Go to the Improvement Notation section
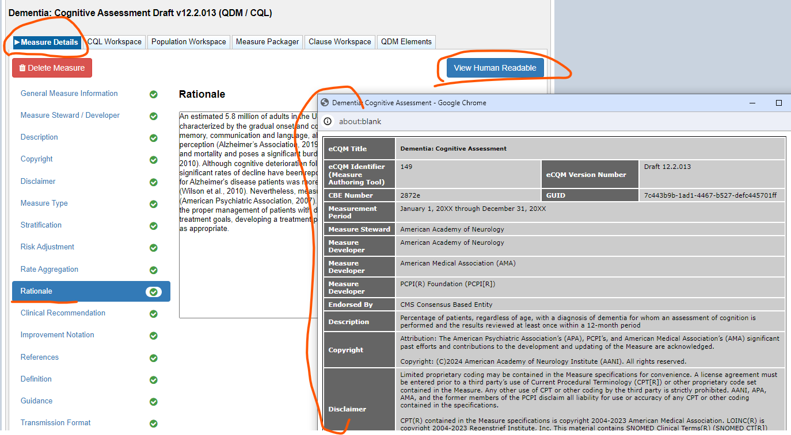The image size is (791, 435). click(57, 335)
